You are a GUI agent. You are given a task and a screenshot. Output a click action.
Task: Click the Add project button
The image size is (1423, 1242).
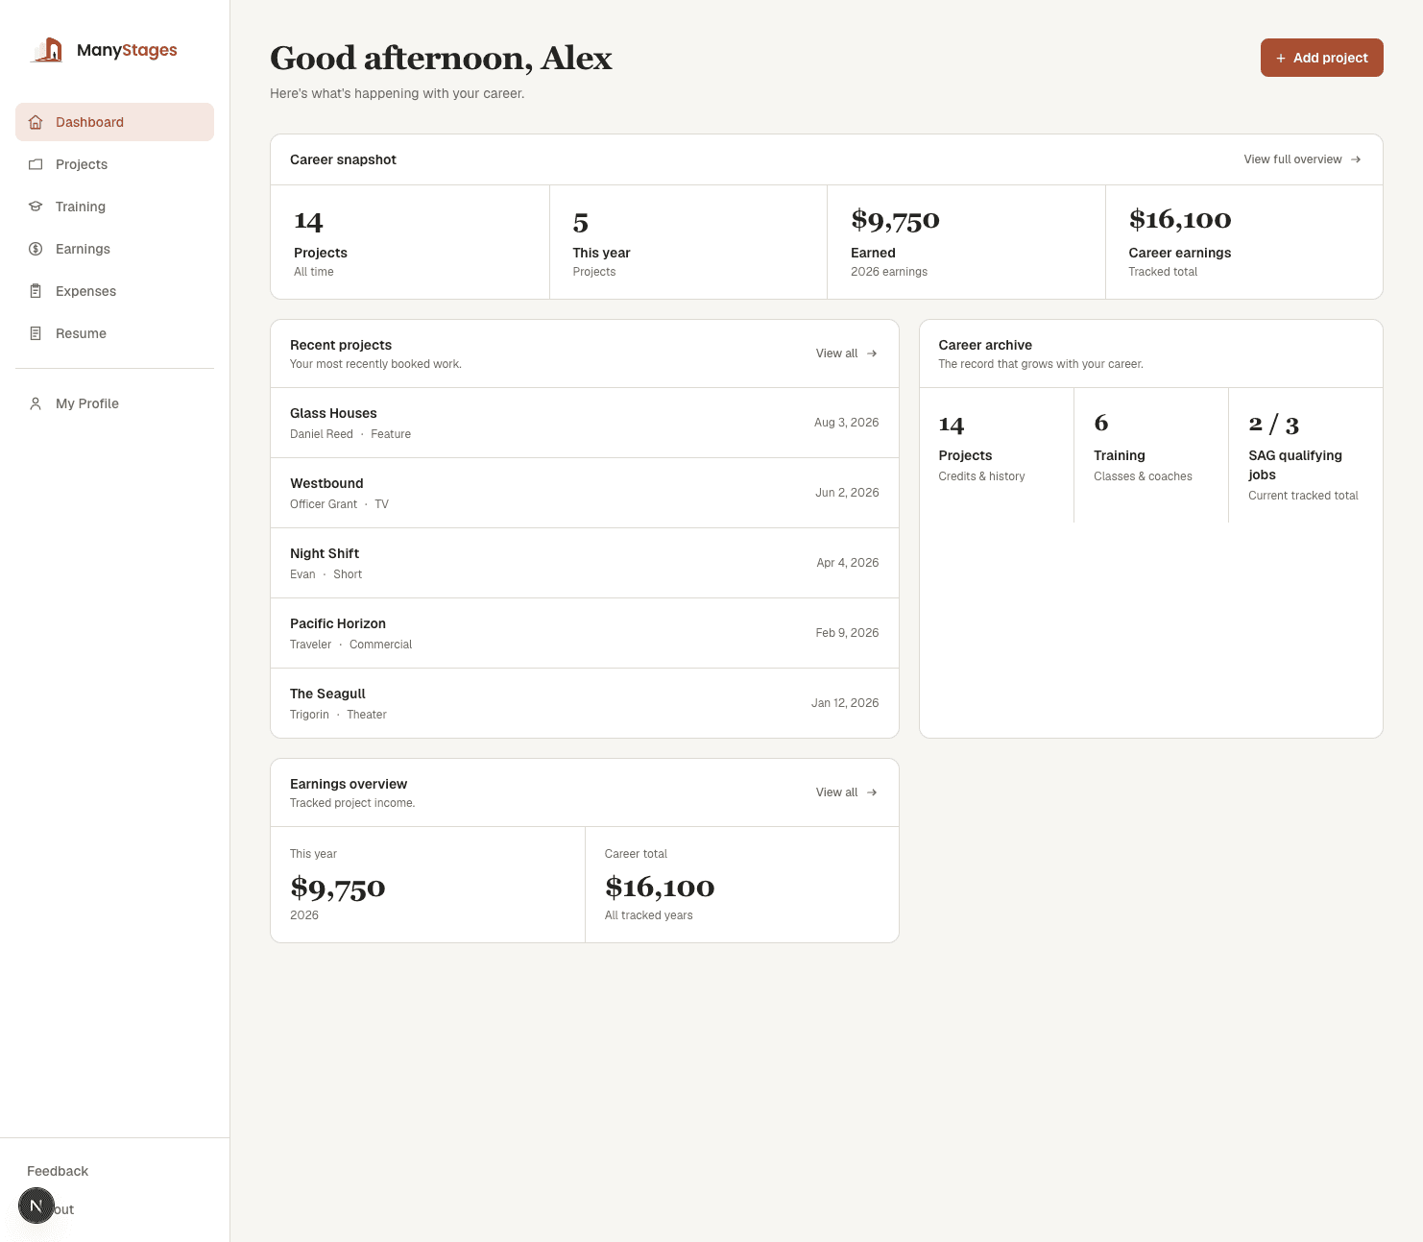(x=1321, y=58)
